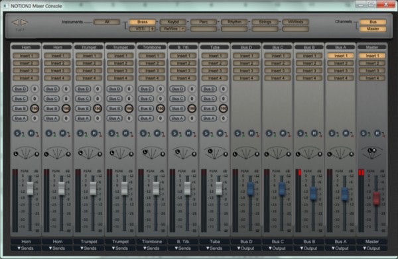Solo the Tuba channel
398x259 pixels.
206,133
